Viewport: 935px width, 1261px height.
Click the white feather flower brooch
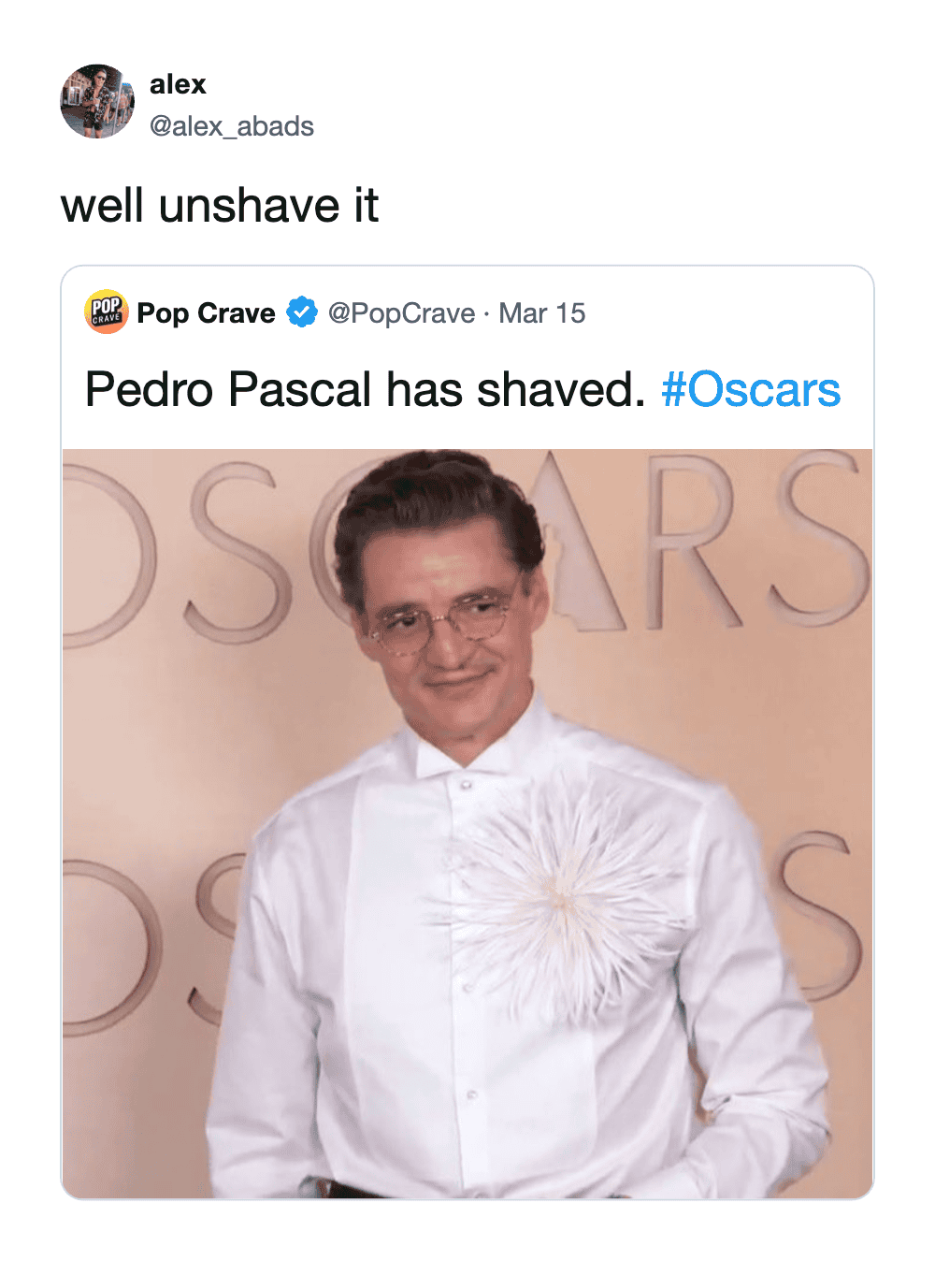559,896
